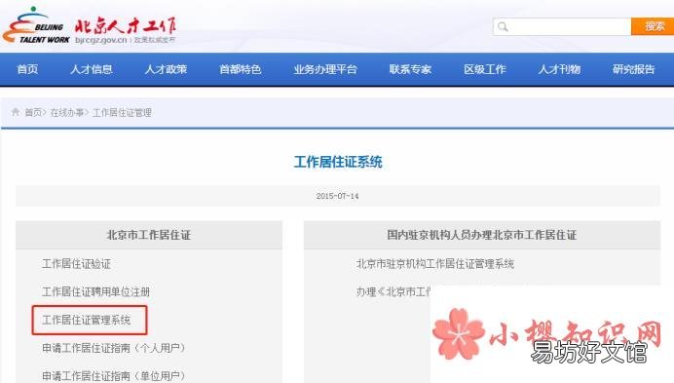
Task: Click the bjrcgz.gov.cn URL text
Action: click(101, 40)
